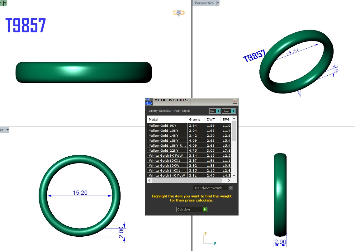
Task: Open the Perspective viewport dropdown arrow
Action: pos(218,3)
